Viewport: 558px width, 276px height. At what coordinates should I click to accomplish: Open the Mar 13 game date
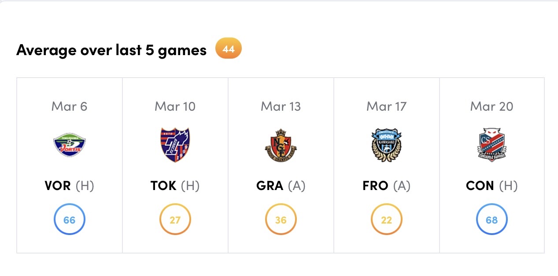click(x=281, y=106)
